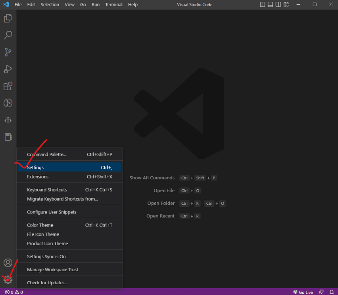
Task: Open the Explorer view icon
Action: point(8,18)
